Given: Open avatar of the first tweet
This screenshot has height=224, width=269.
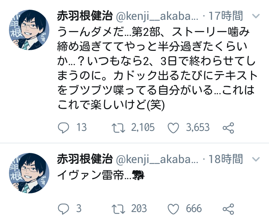Looking at the screenshot, I should tap(28, 30).
